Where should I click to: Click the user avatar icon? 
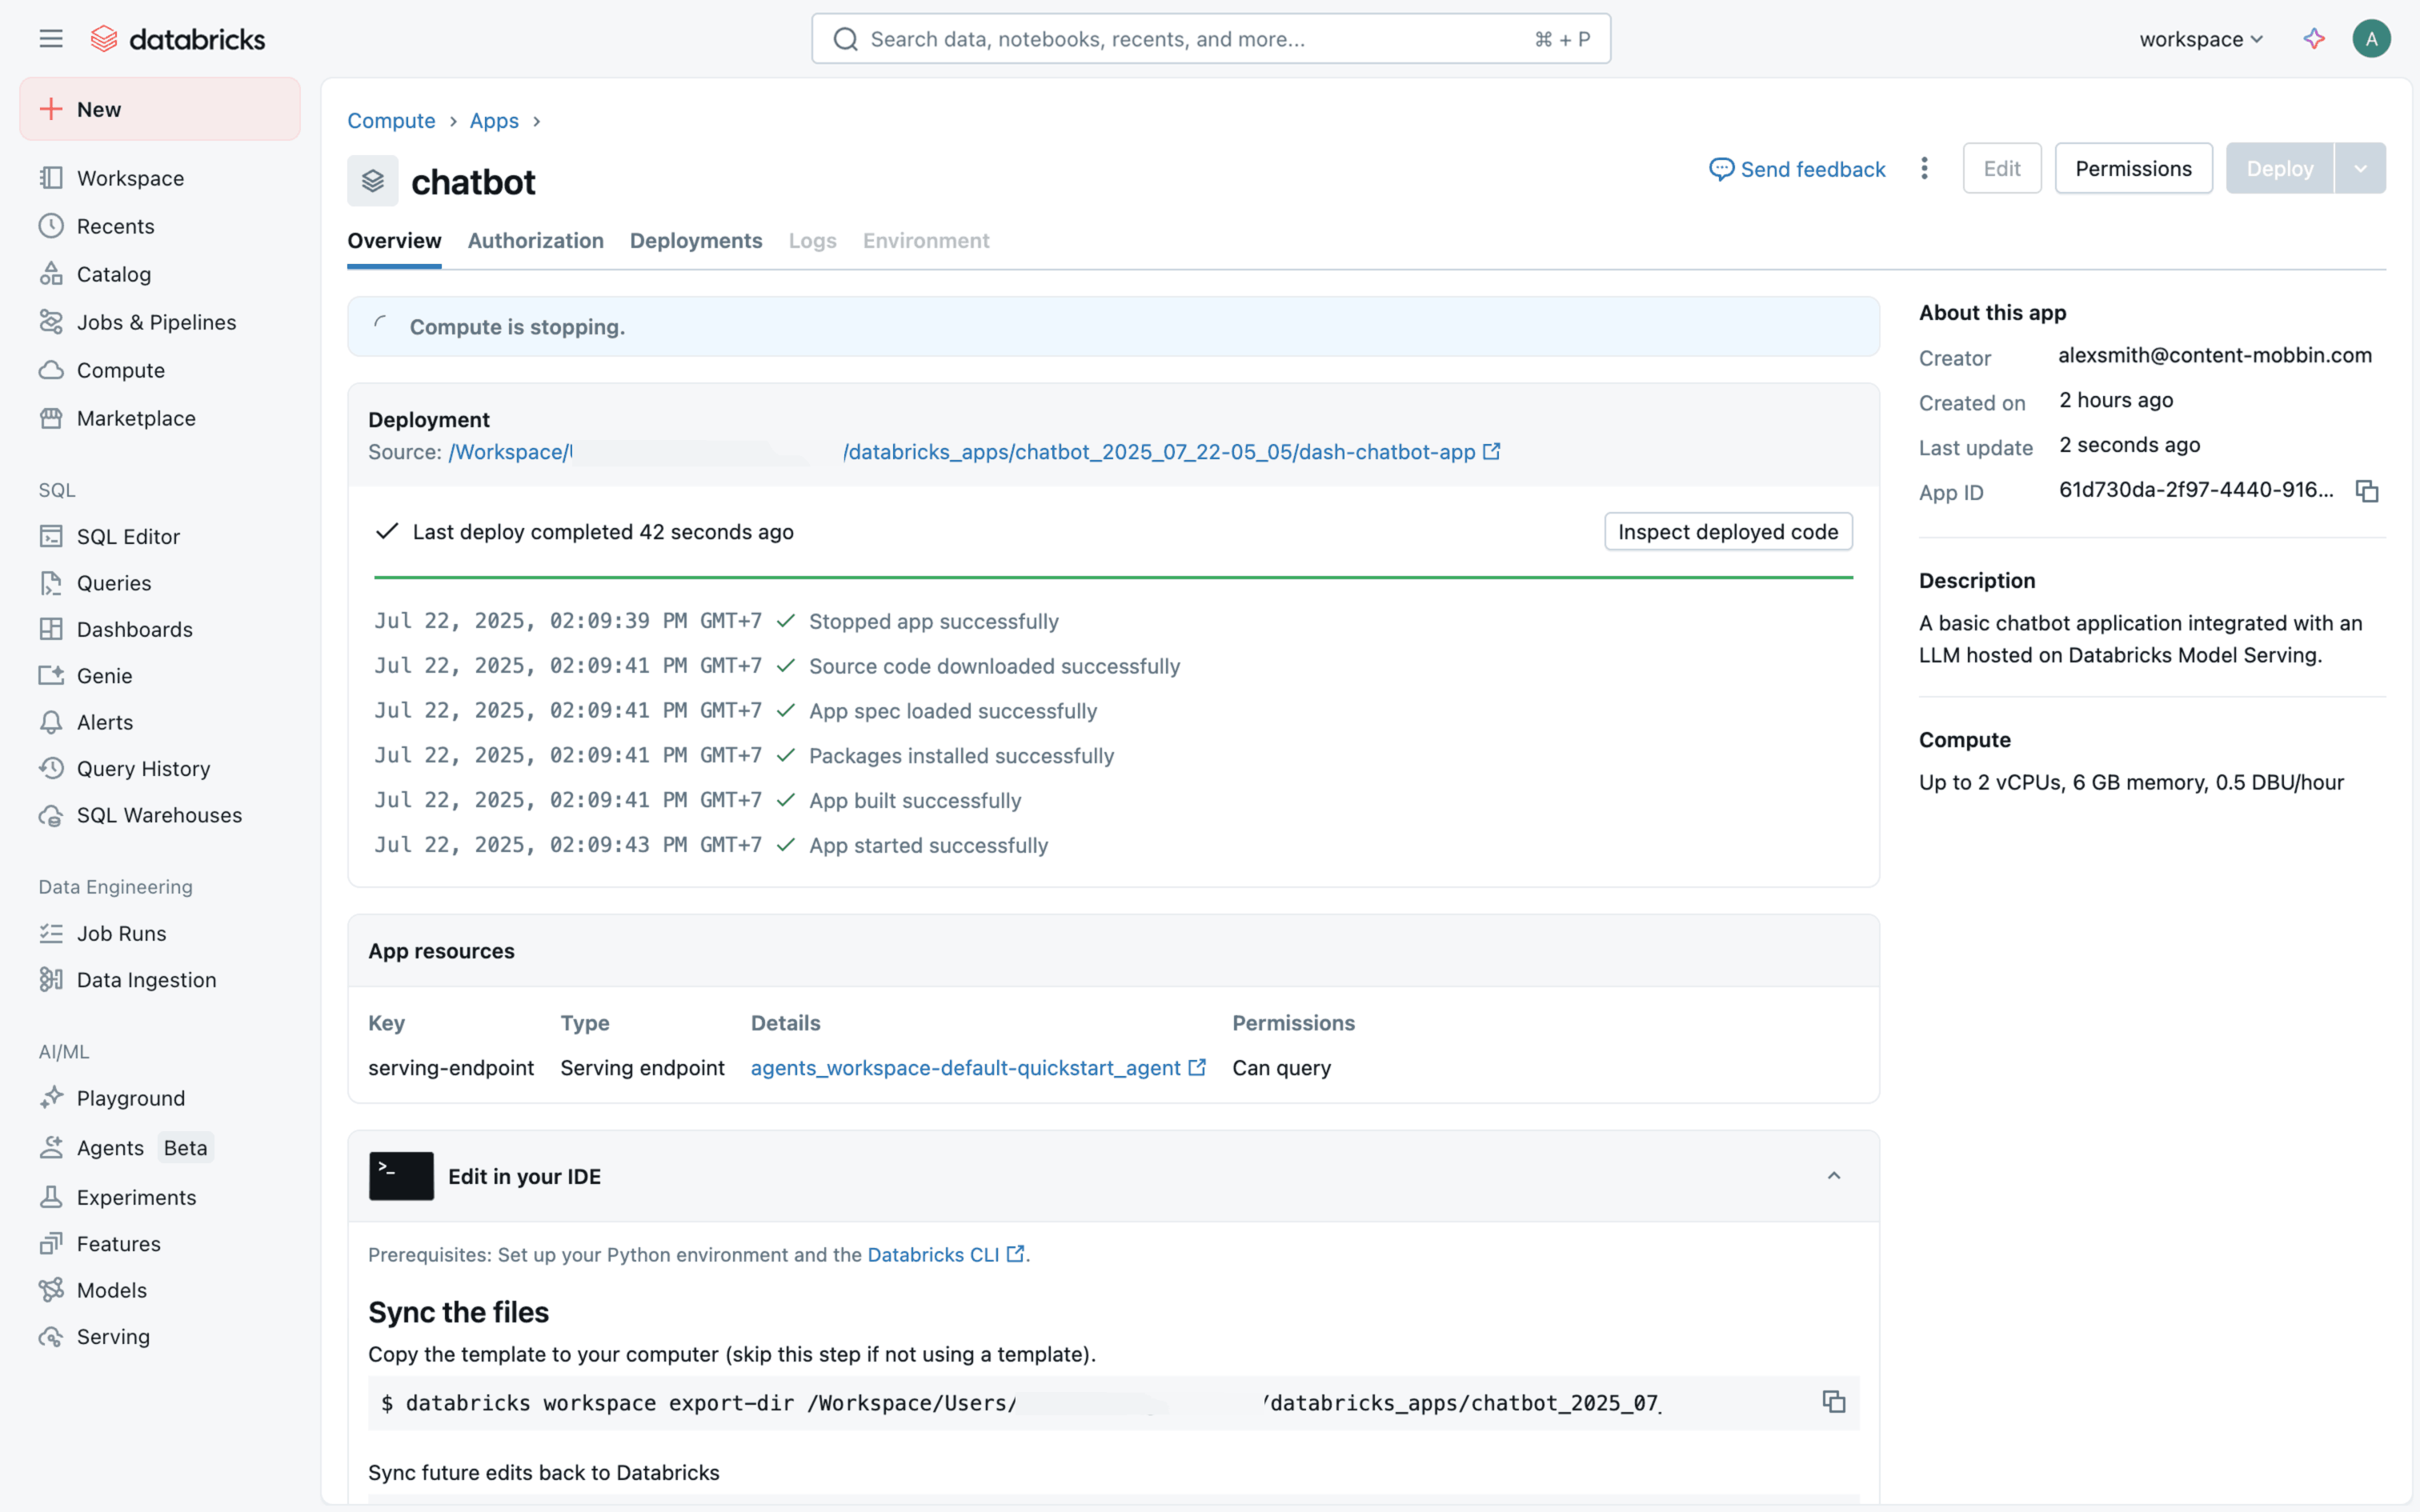[2370, 39]
